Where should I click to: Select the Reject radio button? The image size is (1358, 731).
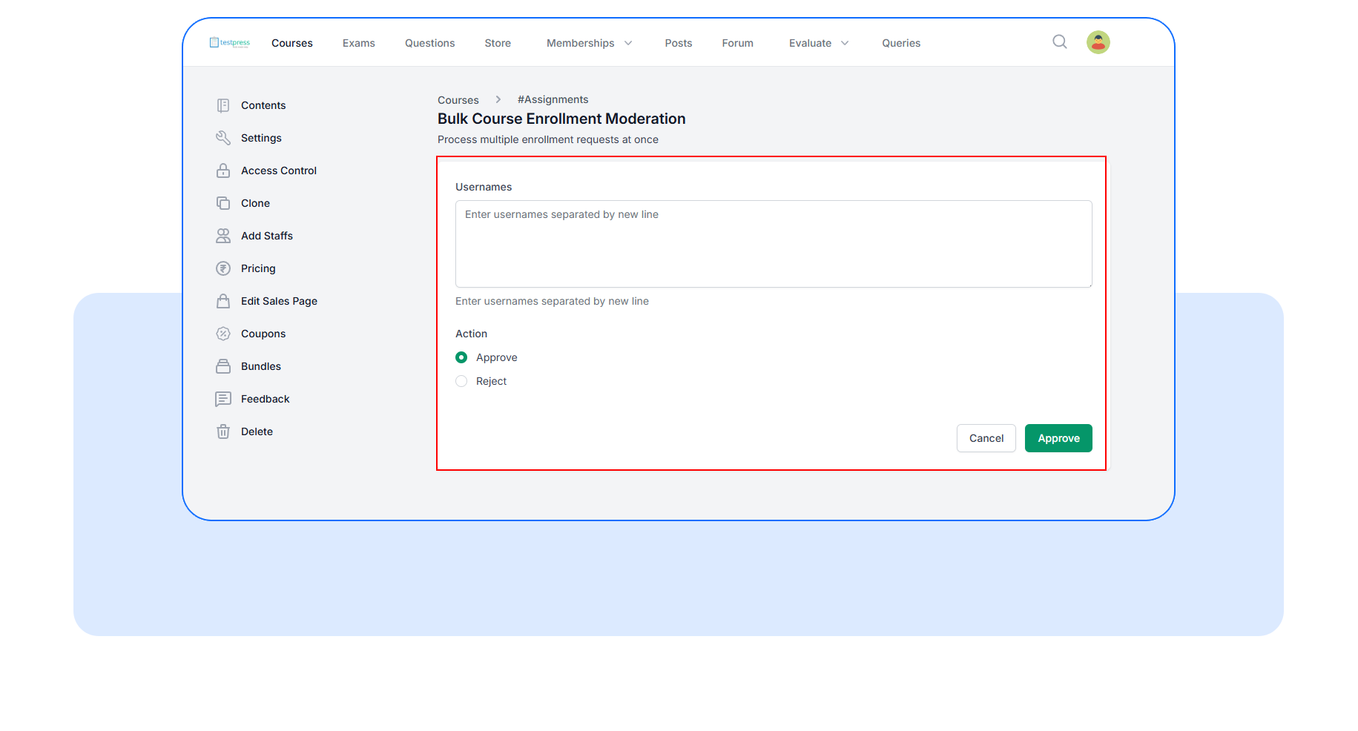461,381
